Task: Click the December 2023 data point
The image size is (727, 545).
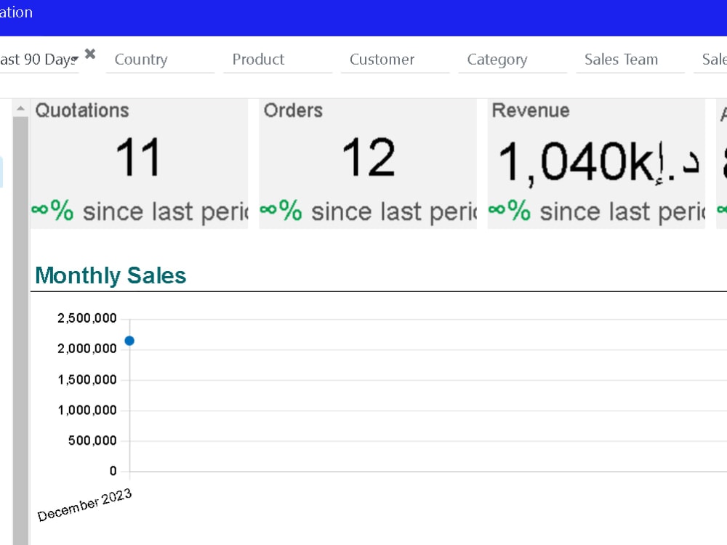Action: (129, 341)
